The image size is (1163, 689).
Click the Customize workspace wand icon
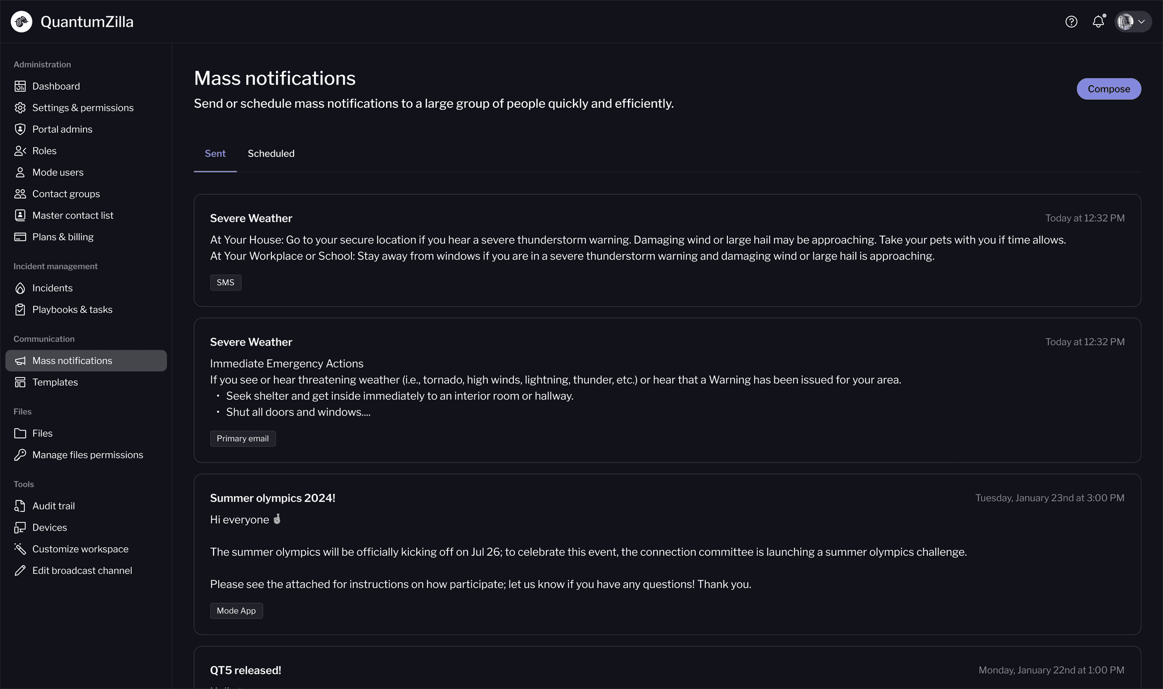pos(20,549)
